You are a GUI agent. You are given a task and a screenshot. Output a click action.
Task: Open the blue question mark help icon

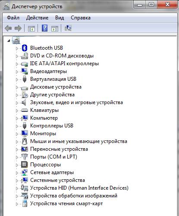tap(44, 28)
